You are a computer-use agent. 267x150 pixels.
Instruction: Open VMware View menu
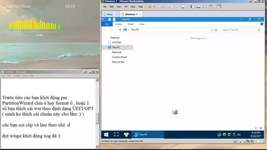coord(119,7)
